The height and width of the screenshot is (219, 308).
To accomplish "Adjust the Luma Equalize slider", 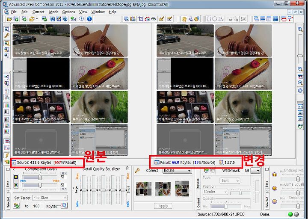I will point(298,192).
